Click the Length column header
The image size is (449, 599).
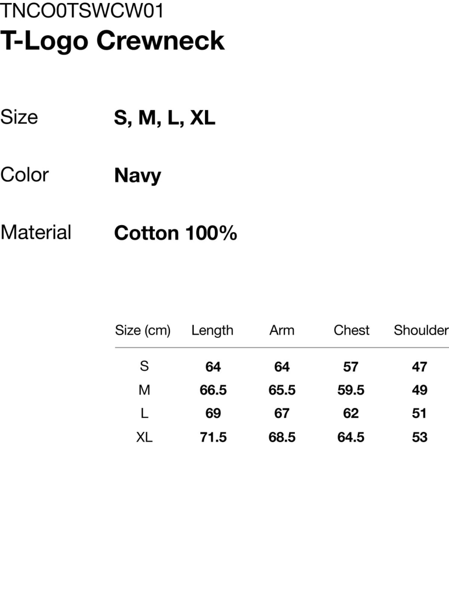[x=212, y=330]
